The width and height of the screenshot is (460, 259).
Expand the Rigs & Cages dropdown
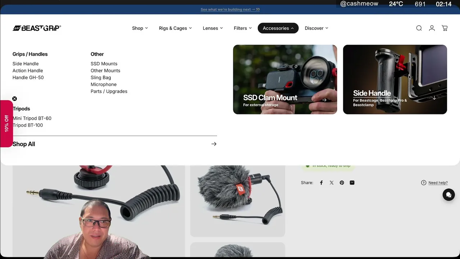pyautogui.click(x=175, y=28)
